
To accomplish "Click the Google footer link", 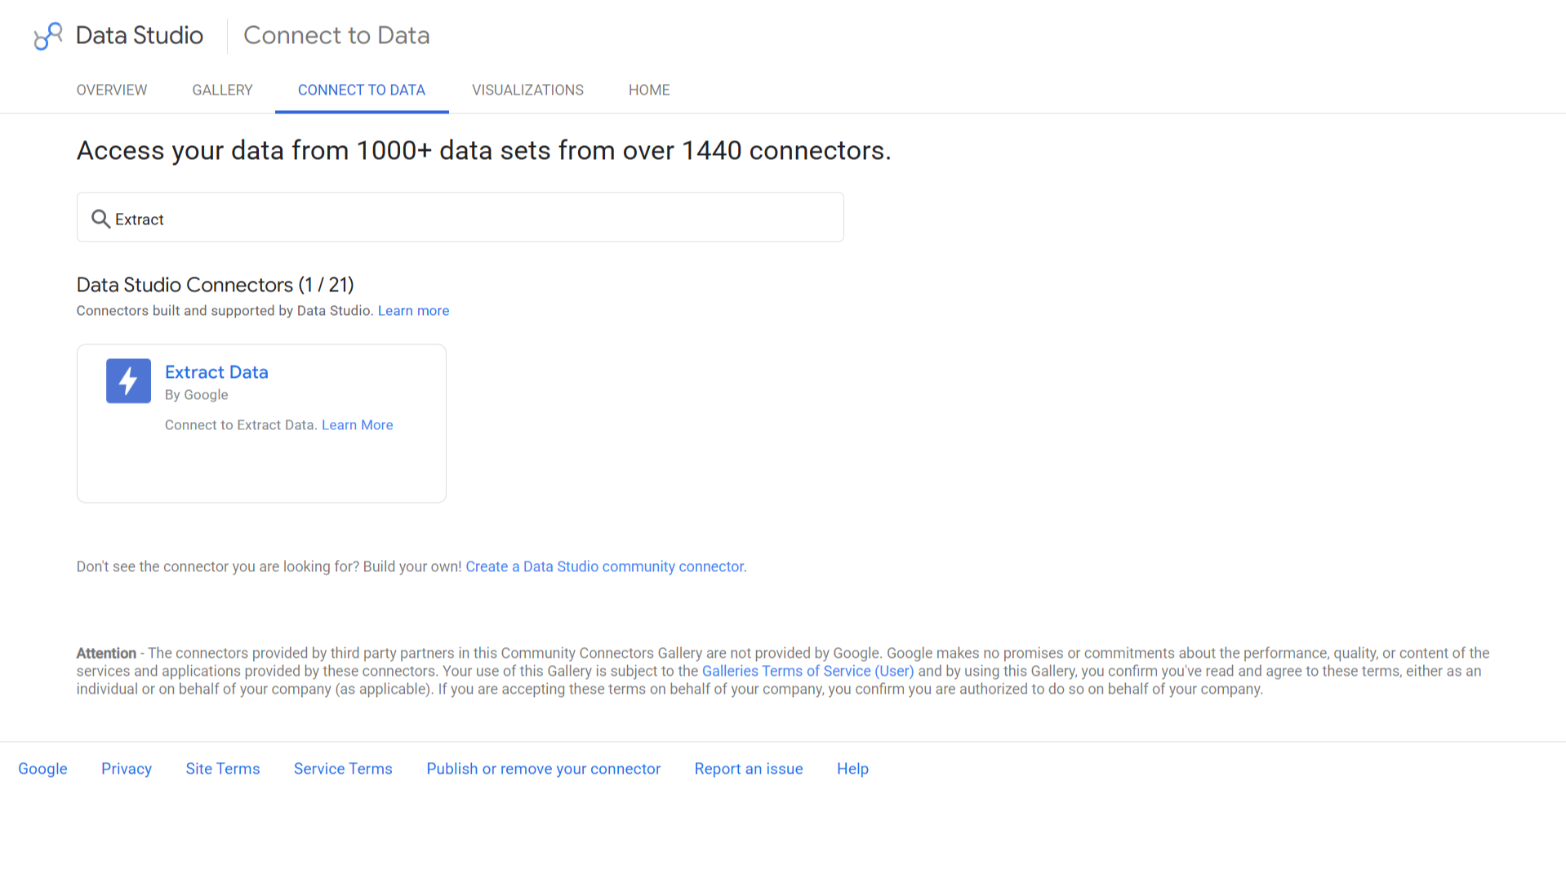I will (x=42, y=769).
